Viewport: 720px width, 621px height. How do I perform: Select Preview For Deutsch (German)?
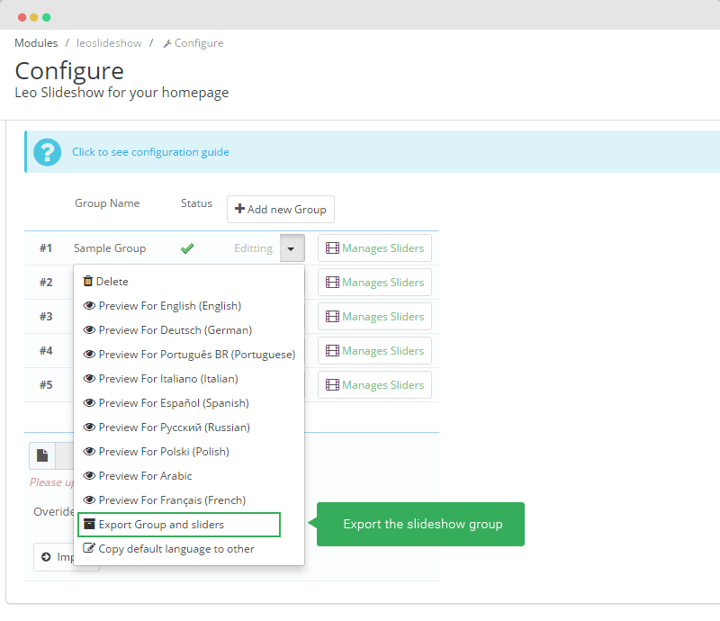[x=189, y=330]
